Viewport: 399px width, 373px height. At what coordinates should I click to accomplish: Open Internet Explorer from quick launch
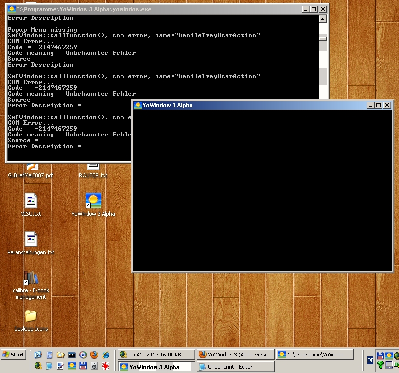point(105,355)
